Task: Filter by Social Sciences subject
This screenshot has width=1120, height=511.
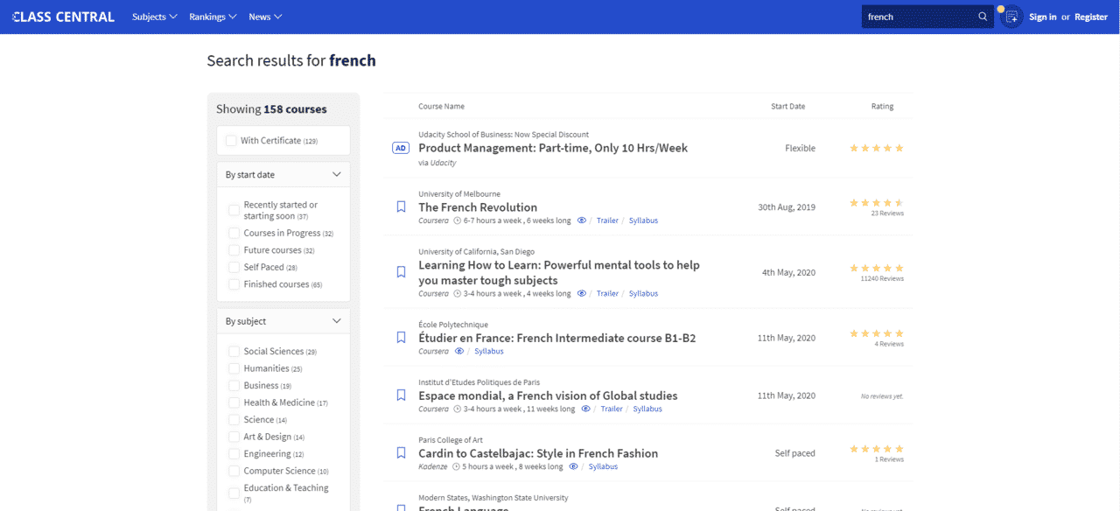Action: [234, 351]
